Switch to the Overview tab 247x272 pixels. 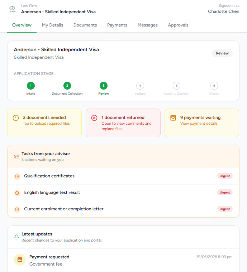coord(22,25)
